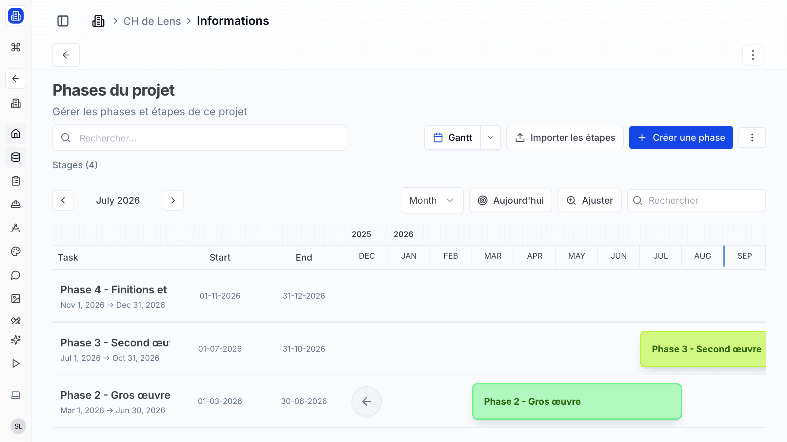Go to next month with right chevron
Image resolution: width=787 pixels, height=442 pixels.
[173, 200]
